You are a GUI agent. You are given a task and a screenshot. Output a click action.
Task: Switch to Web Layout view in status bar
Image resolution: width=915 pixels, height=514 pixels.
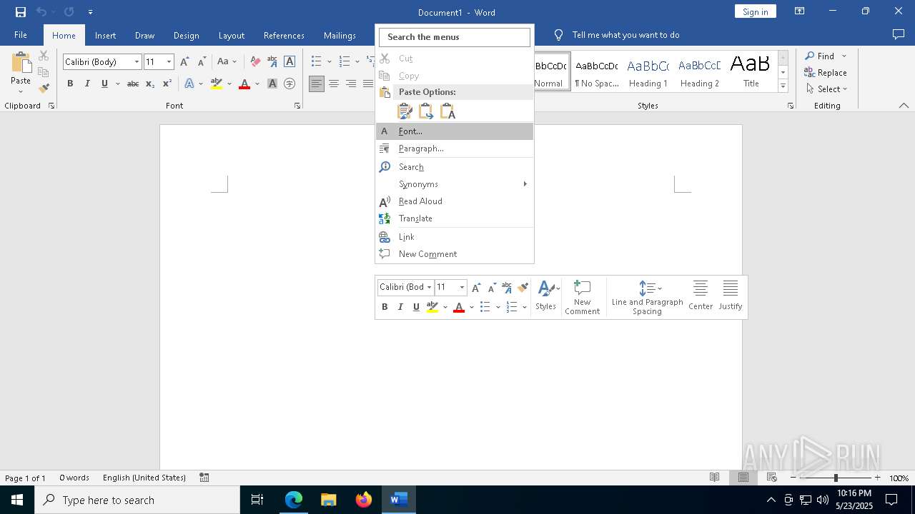pos(771,478)
